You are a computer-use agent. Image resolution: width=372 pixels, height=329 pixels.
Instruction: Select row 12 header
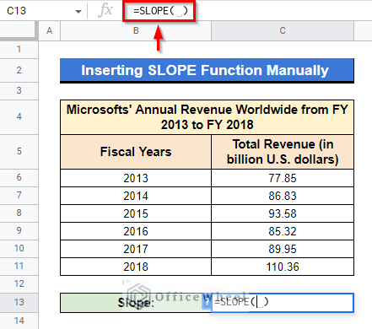point(19,284)
